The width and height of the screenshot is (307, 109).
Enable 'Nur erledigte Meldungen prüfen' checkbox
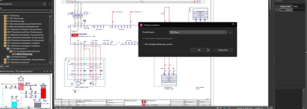(x=144, y=44)
